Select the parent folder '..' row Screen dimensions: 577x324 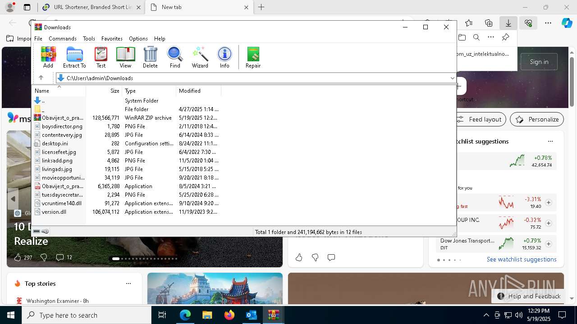[x=127, y=101]
